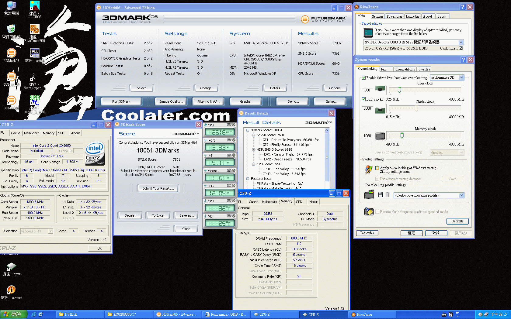Click the Tab order button
Screen dimensions: 511x319
click(367, 233)
